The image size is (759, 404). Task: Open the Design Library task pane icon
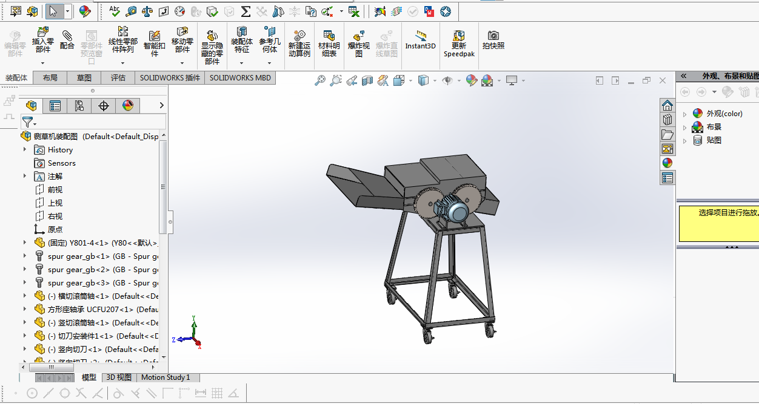point(667,120)
